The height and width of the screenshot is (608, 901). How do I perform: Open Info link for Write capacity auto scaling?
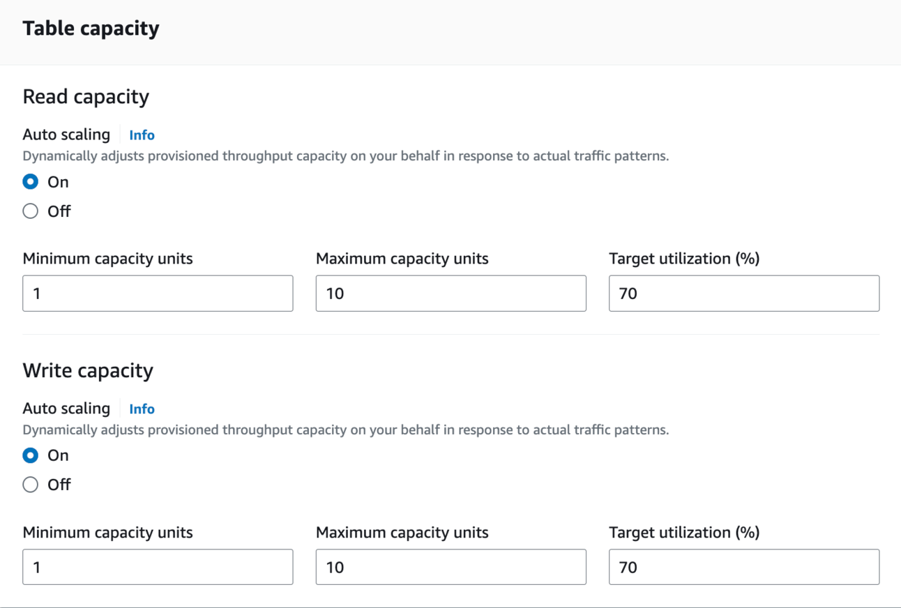(x=142, y=409)
